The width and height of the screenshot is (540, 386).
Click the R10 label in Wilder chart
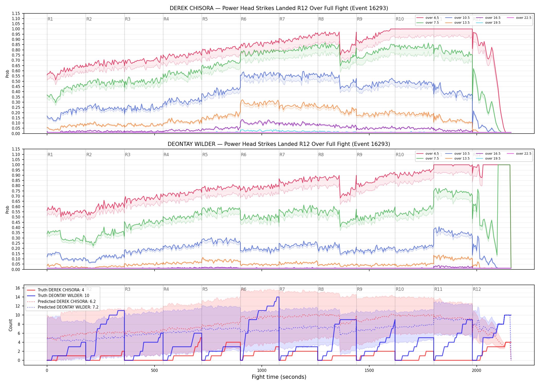400,155
